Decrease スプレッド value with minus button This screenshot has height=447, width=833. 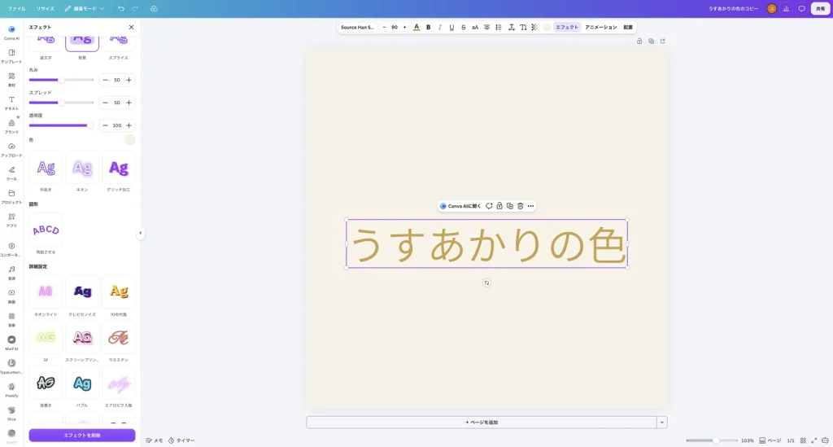[x=105, y=103]
